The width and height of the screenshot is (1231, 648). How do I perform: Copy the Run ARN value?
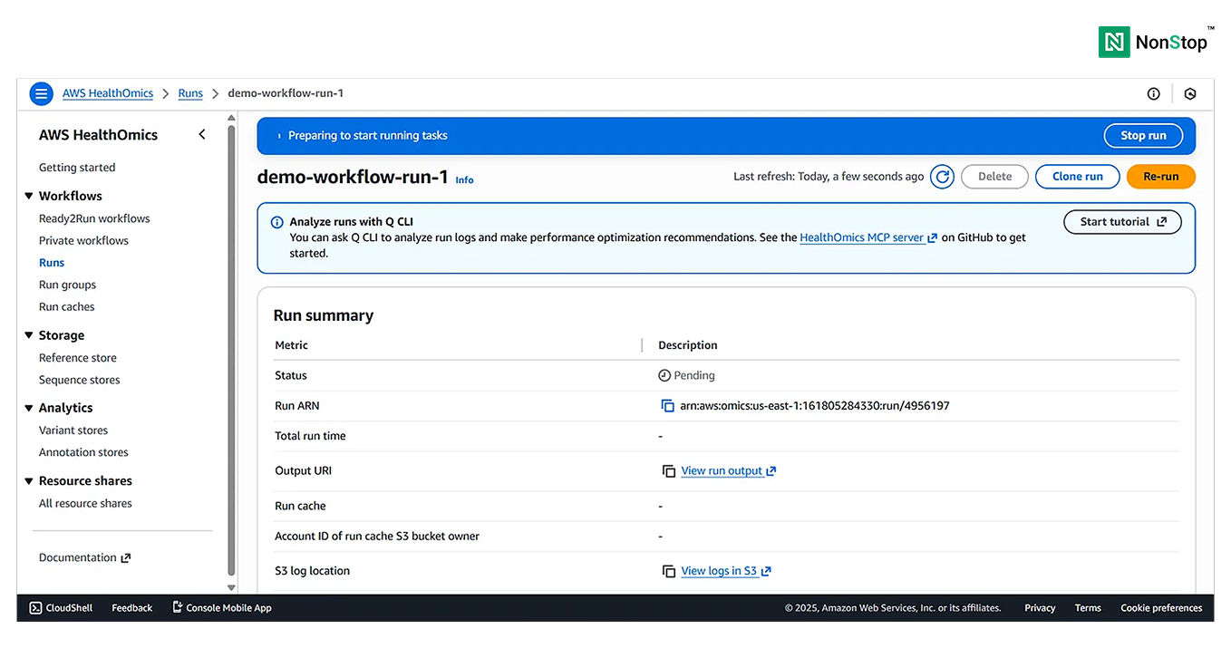(x=668, y=406)
